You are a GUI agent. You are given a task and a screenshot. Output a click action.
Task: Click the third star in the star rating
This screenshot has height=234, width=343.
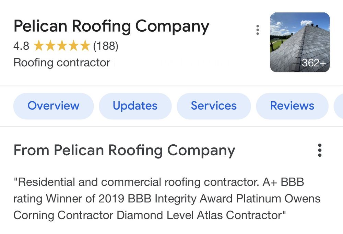click(61, 45)
